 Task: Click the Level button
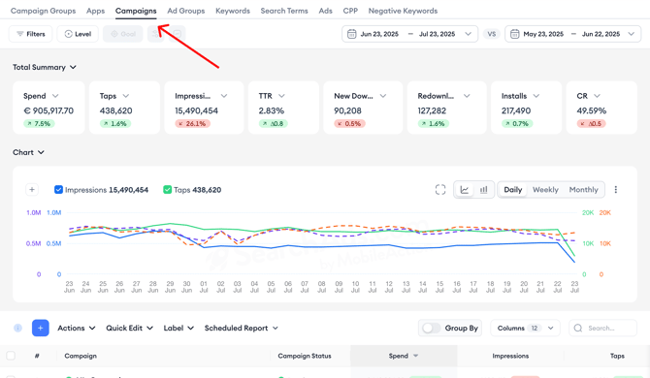[78, 34]
